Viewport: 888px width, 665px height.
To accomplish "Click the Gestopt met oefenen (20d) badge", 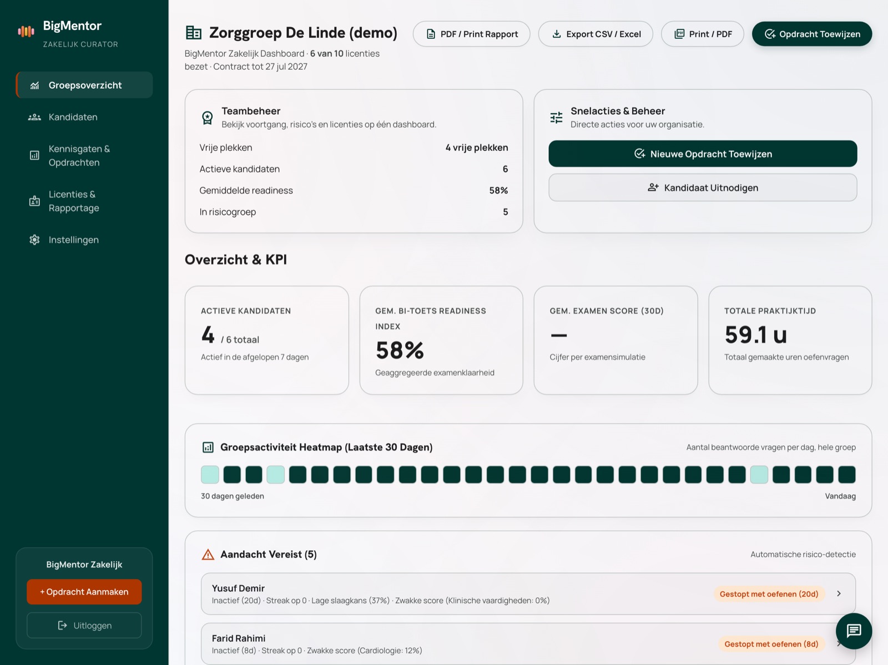I will 769,594.
